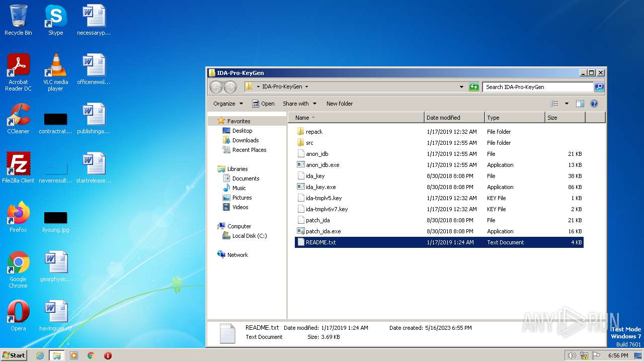Select the ida_key file

click(x=439, y=176)
